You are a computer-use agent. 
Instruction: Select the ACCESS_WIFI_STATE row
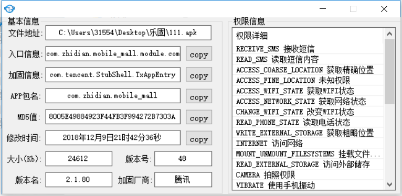pyautogui.click(x=308, y=91)
